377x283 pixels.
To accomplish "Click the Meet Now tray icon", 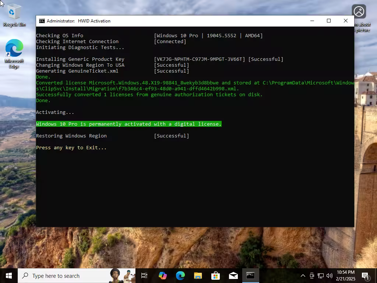I will (312, 276).
